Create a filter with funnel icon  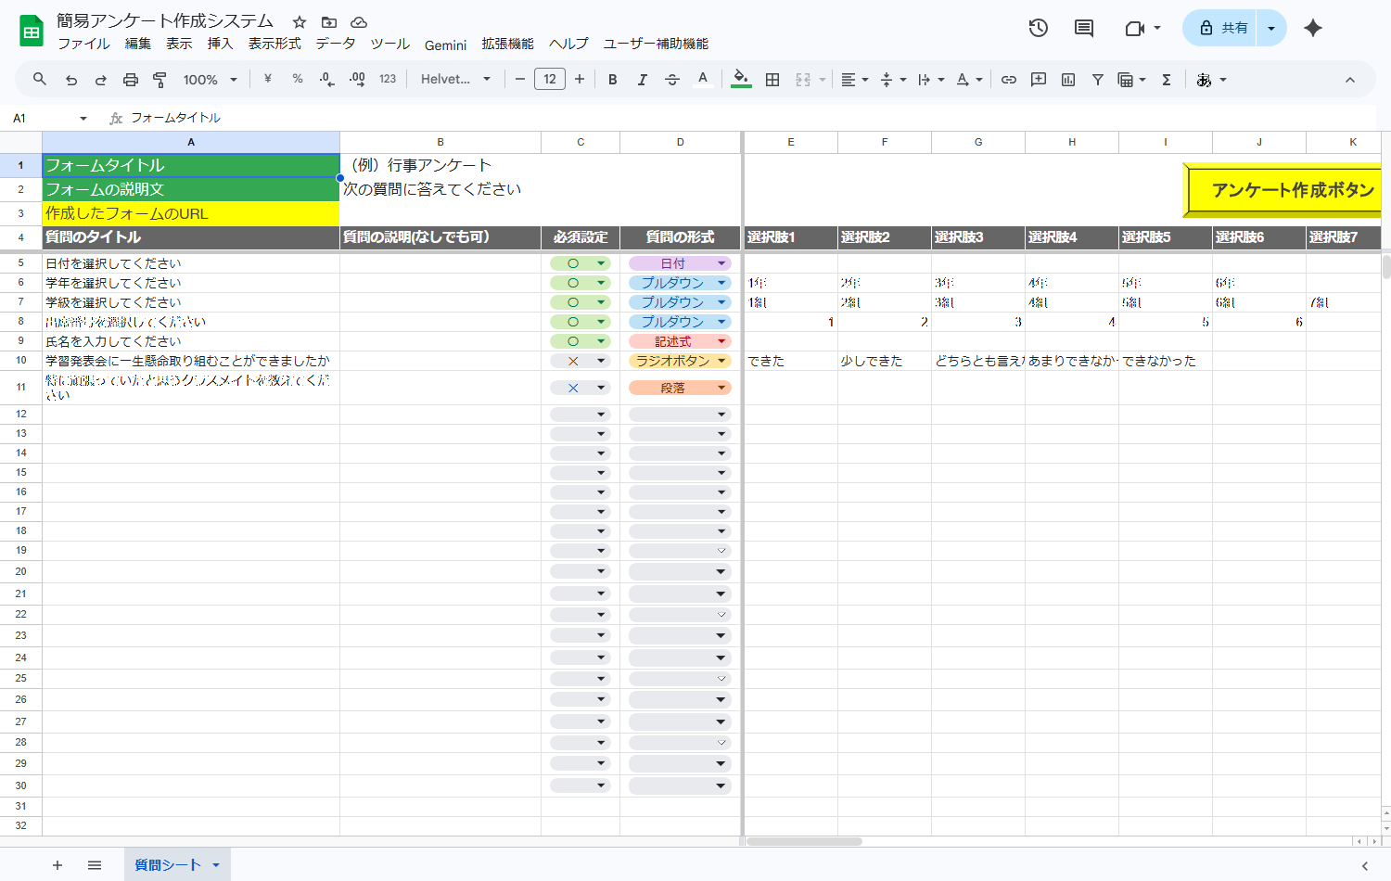pos(1098,80)
